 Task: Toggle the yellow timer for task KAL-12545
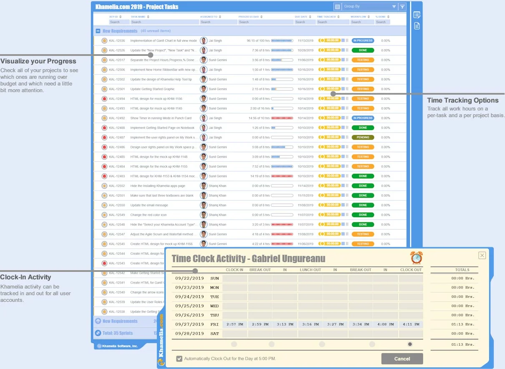coord(329,244)
